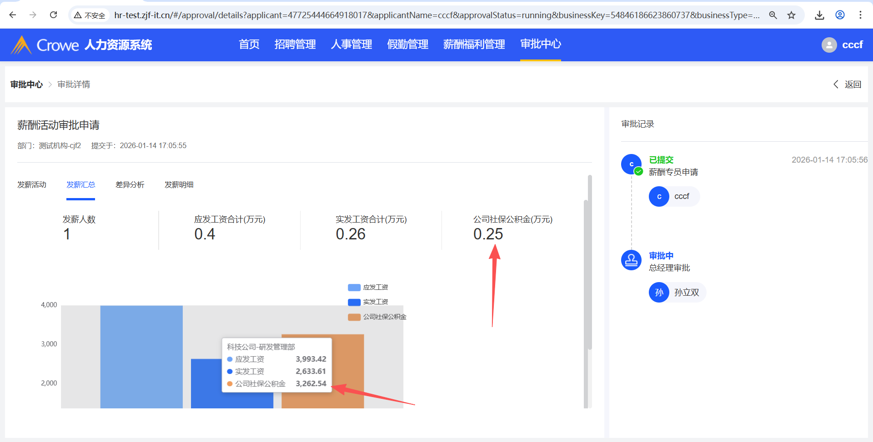Click the Crowe logo icon
873x442 pixels.
pos(21,45)
